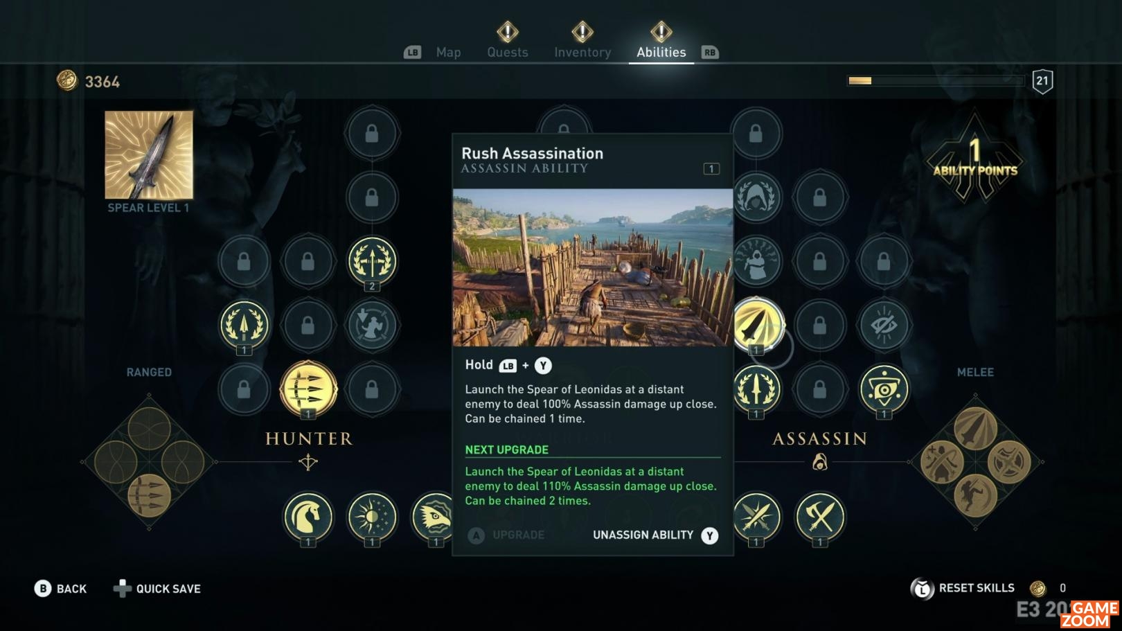This screenshot has height=631, width=1122.
Task: Select the bottom slot in Ranged wheel
Action: click(150, 495)
